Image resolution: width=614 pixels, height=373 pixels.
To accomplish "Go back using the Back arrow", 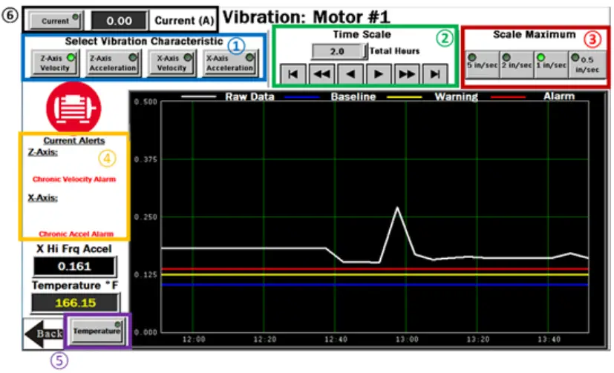I will [44, 334].
